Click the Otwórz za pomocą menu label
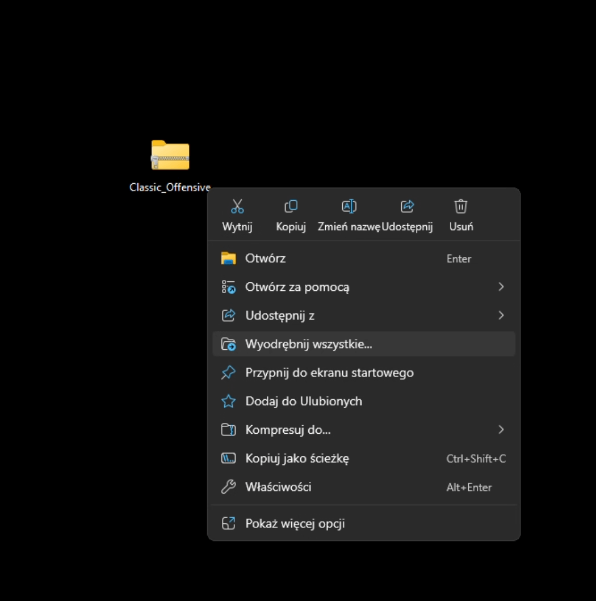This screenshot has height=601, width=596. 297,287
